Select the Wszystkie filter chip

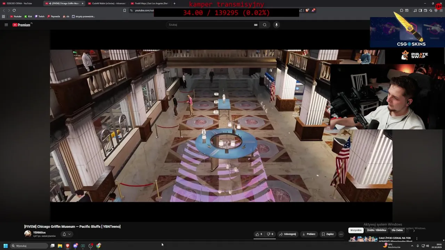pos(356,230)
